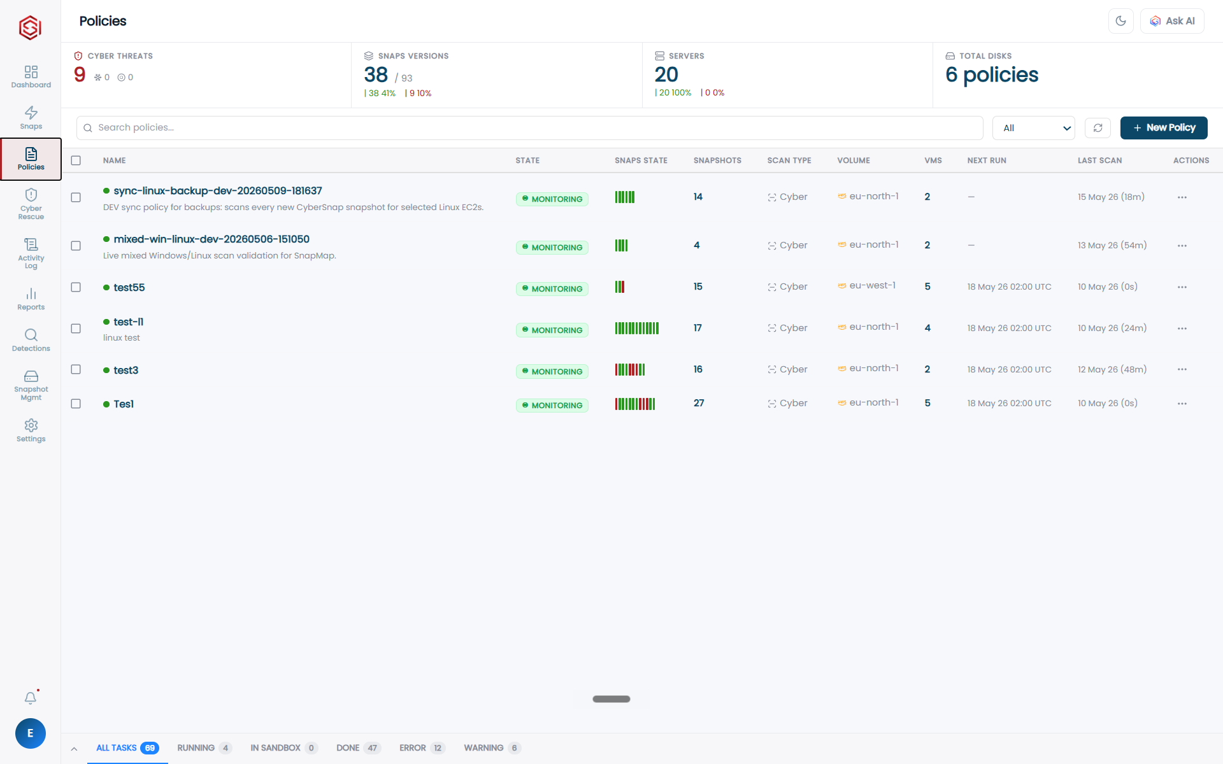1223x764 pixels.
Task: Open the test3 policy link
Action: [x=126, y=371]
